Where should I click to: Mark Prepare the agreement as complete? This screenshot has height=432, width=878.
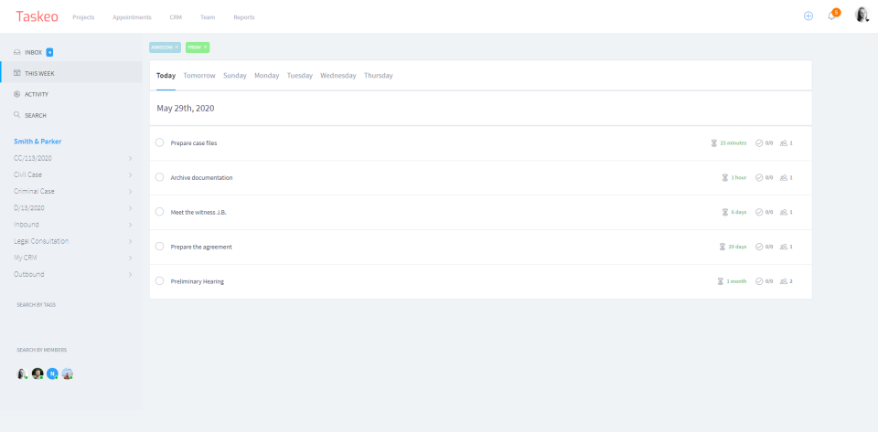pyautogui.click(x=159, y=247)
